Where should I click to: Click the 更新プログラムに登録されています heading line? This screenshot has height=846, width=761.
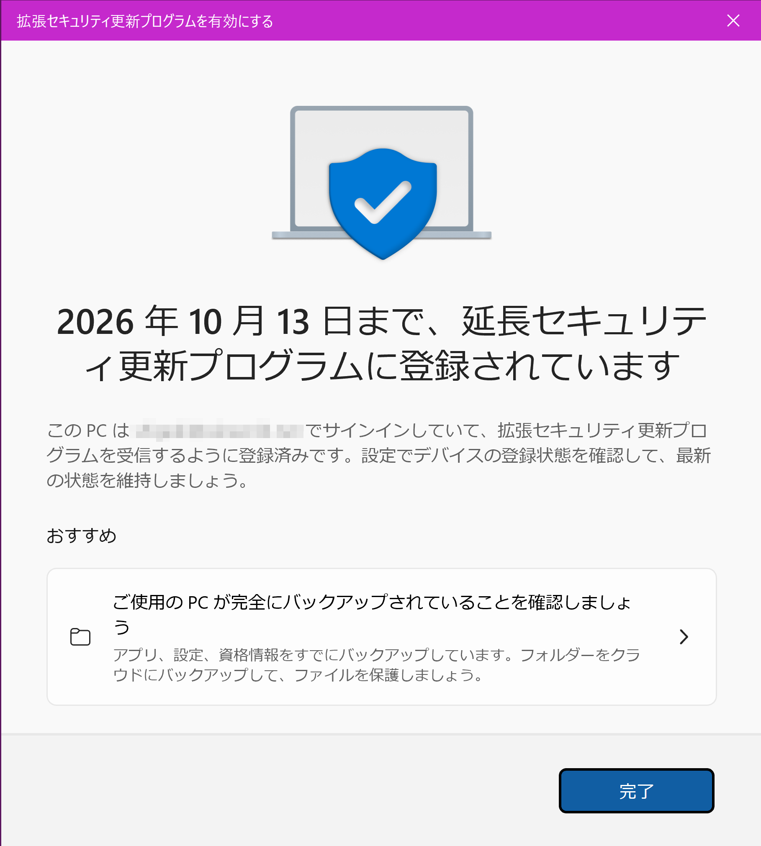pyautogui.click(x=382, y=366)
